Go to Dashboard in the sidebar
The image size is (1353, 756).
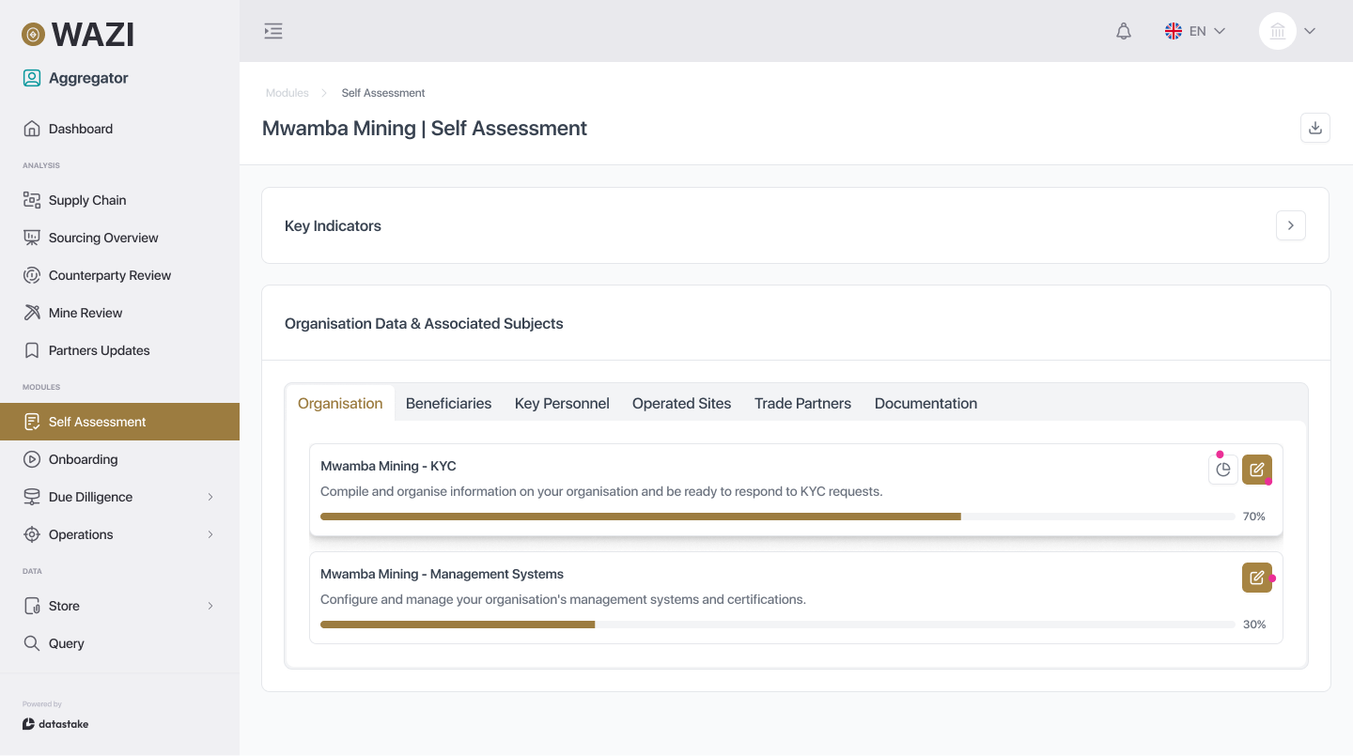(119, 129)
